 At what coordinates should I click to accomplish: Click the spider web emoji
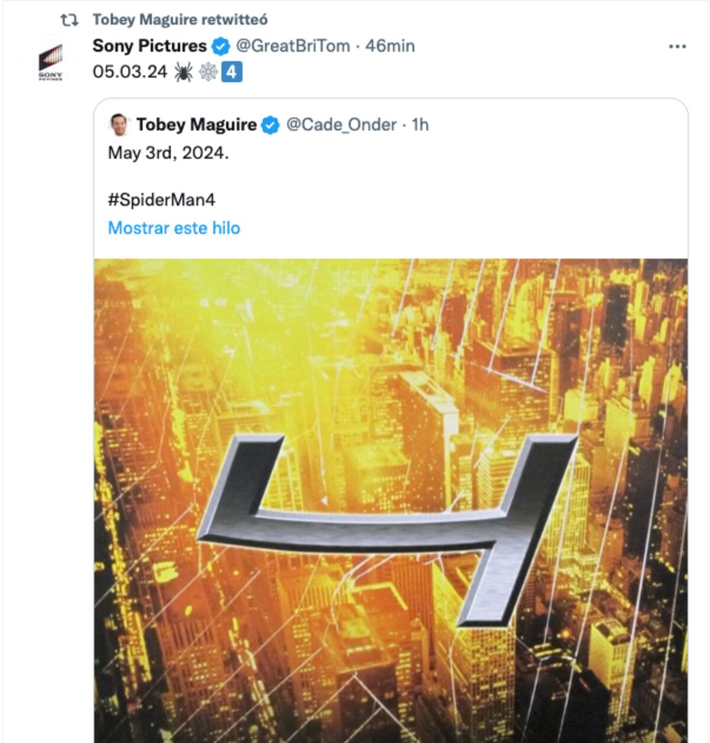point(208,72)
